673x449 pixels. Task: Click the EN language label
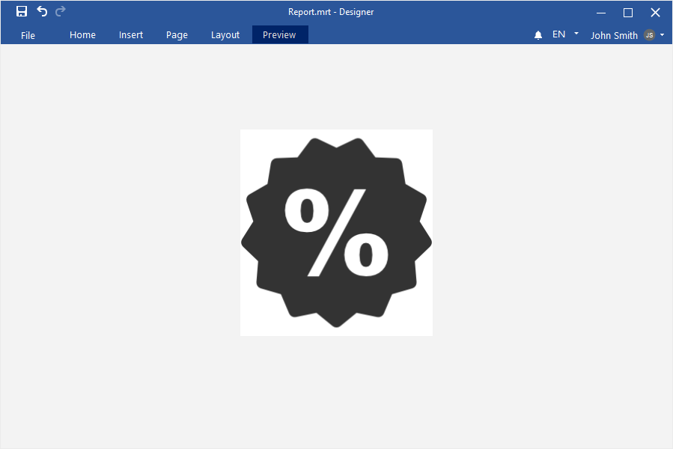click(x=558, y=34)
